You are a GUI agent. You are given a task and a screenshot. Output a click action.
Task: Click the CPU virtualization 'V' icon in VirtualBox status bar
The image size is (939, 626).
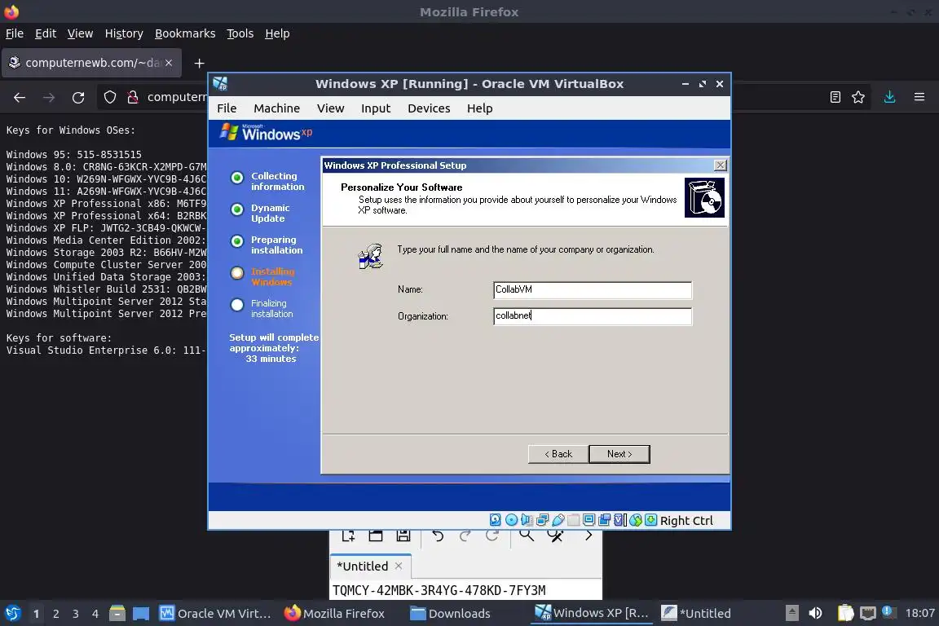(619, 520)
